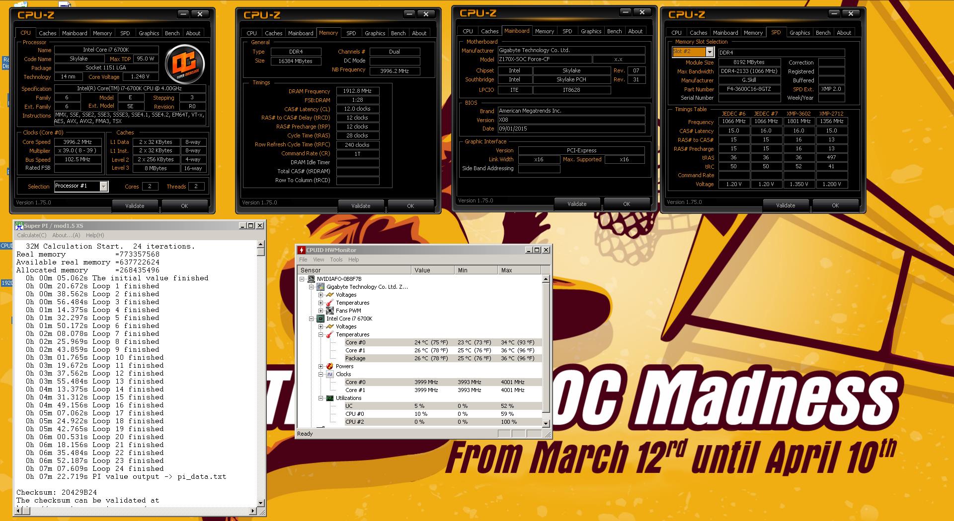The width and height of the screenshot is (954, 521).
Task: Click the Intel Core i7 6700K chip icon
Action: (320, 319)
